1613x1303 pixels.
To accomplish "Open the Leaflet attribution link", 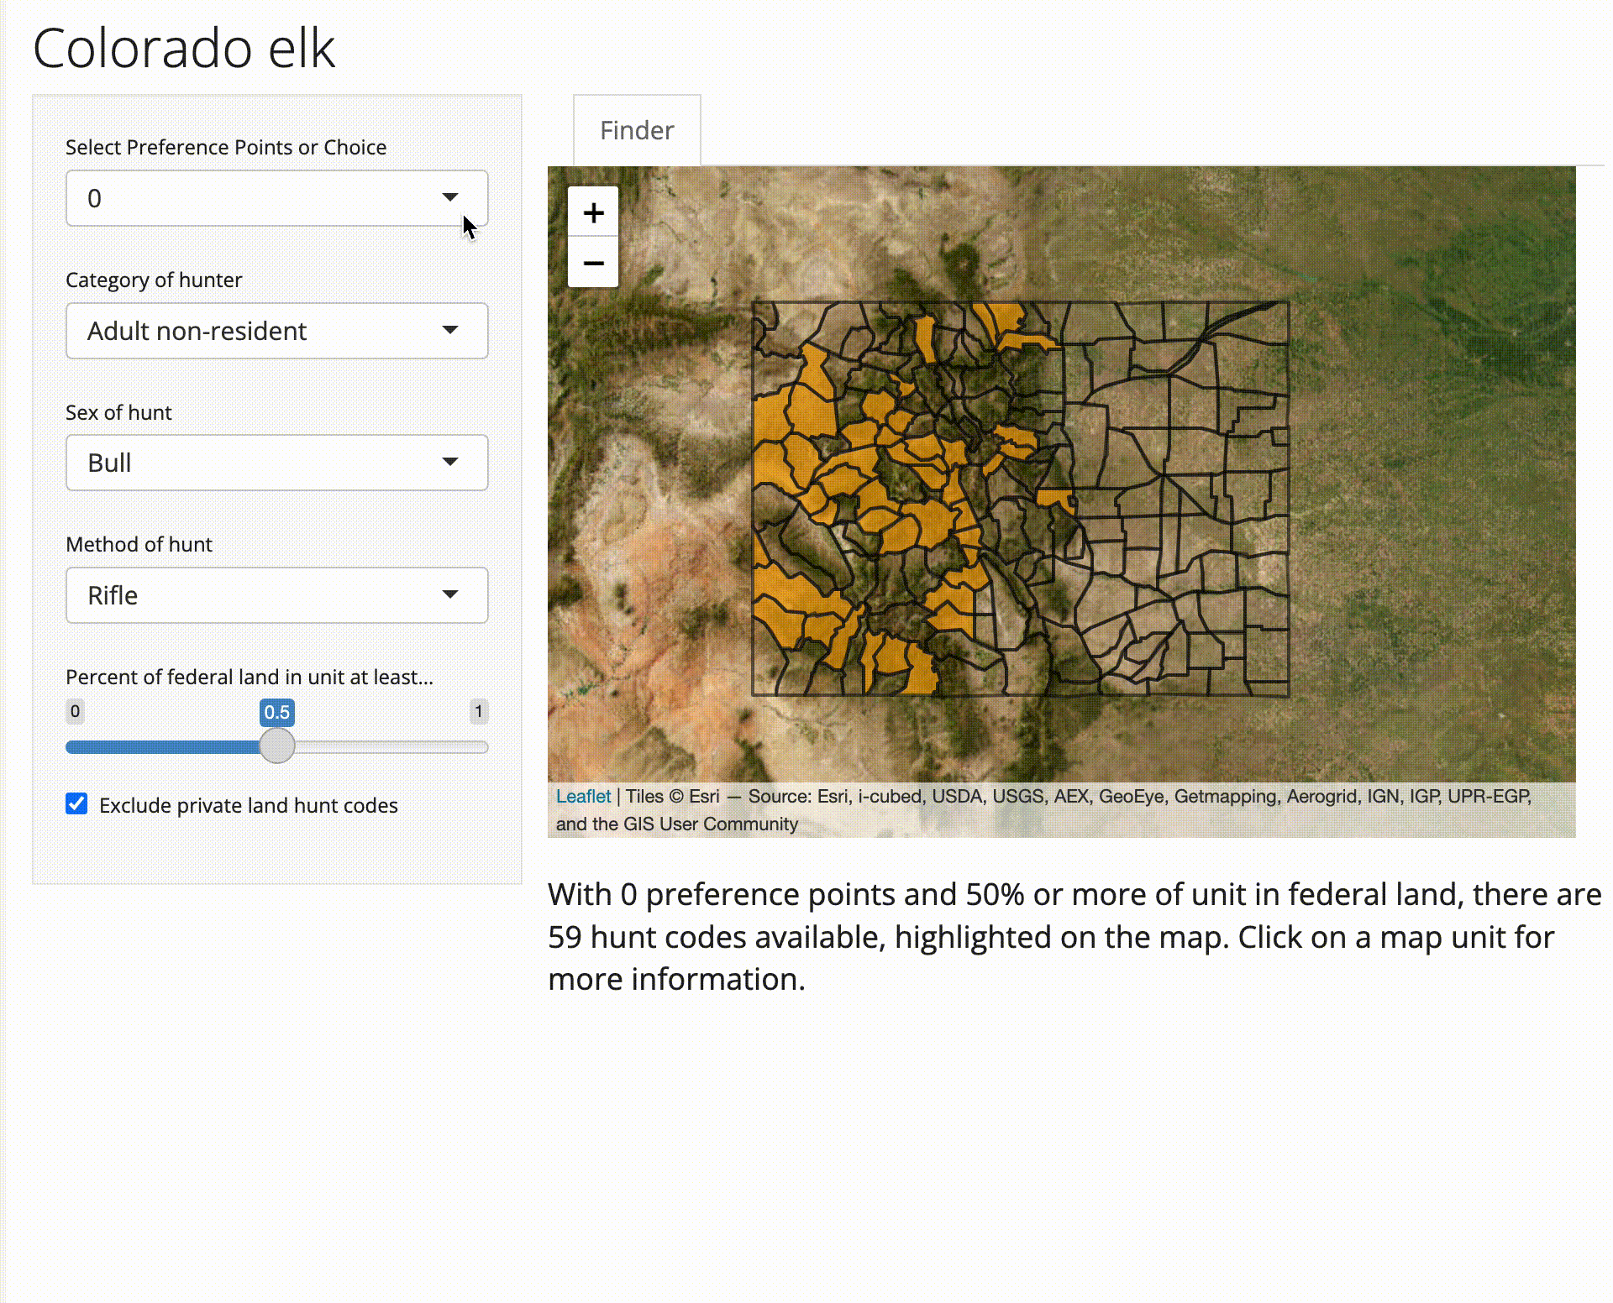I will (x=583, y=796).
